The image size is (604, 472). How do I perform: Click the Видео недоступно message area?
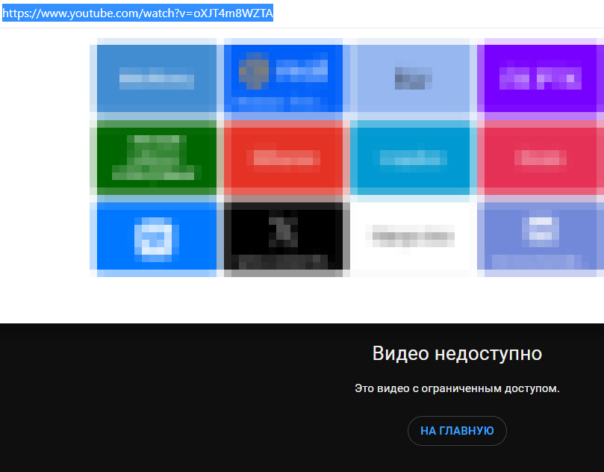pyautogui.click(x=456, y=353)
